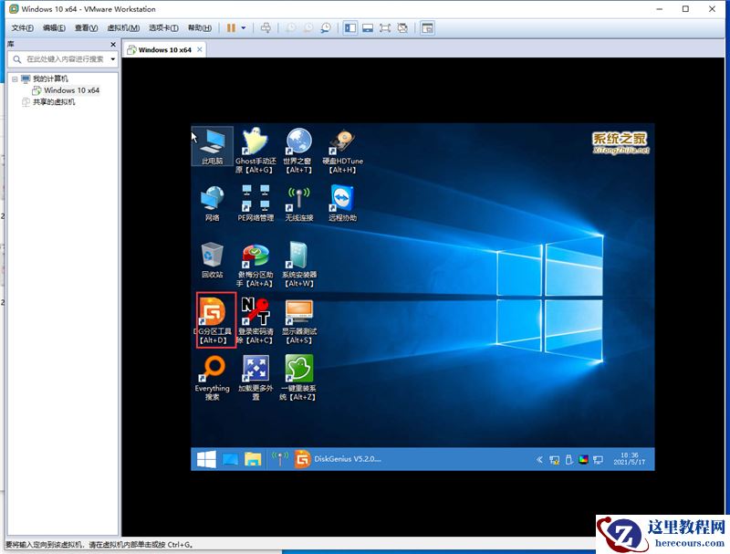Screen dimensions: 730x554
Task: Expand the library search filter dropdown
Action: pos(113,59)
